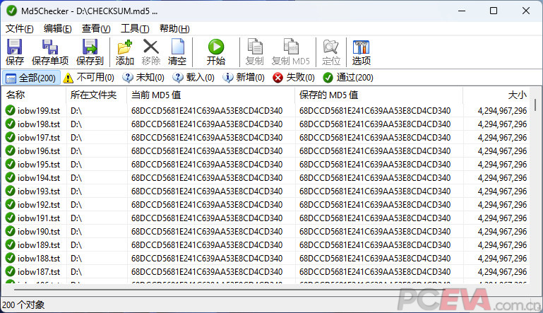Click the vertical scrollbar of file list
This screenshot has height=313, width=543.
tap(535, 191)
